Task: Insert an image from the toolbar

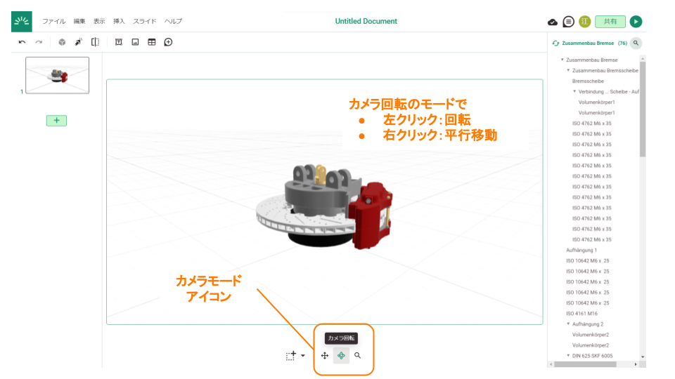Action: tap(135, 42)
